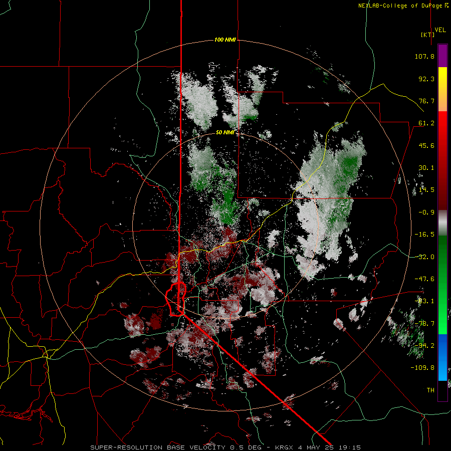Click the Super-Resolution Base Velocity caption text
451x451 pixels.
click(x=225, y=447)
